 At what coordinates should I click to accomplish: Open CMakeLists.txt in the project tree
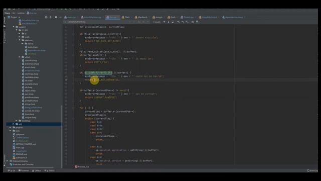click(x=21, y=137)
